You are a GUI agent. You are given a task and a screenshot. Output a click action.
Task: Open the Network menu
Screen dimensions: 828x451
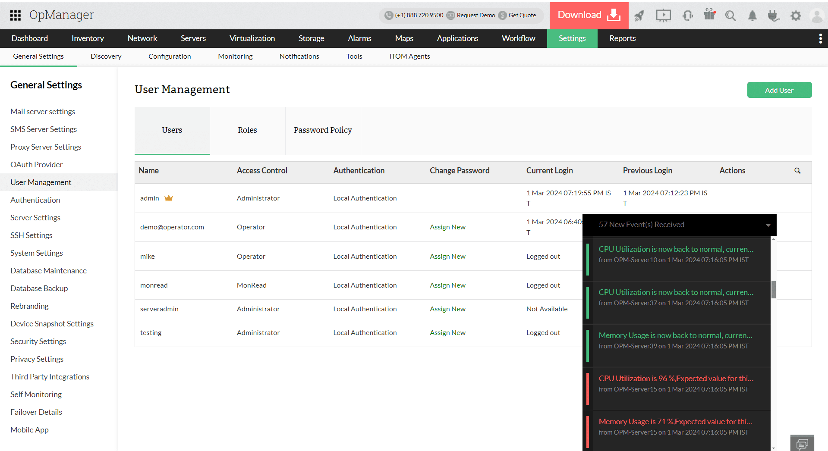click(142, 38)
